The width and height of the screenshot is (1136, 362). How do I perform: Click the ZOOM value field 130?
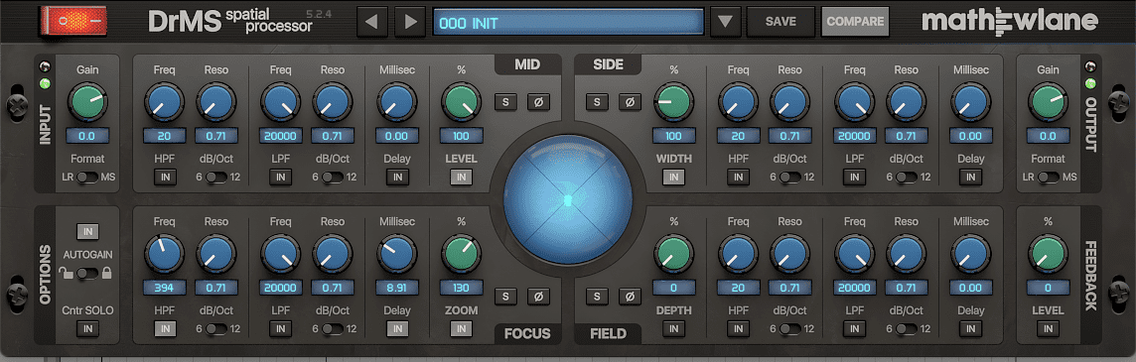tap(462, 288)
